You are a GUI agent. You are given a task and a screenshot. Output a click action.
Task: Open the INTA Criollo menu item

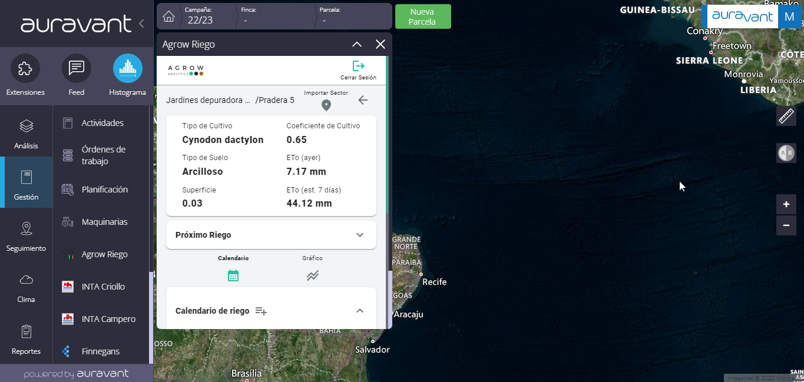(x=101, y=287)
